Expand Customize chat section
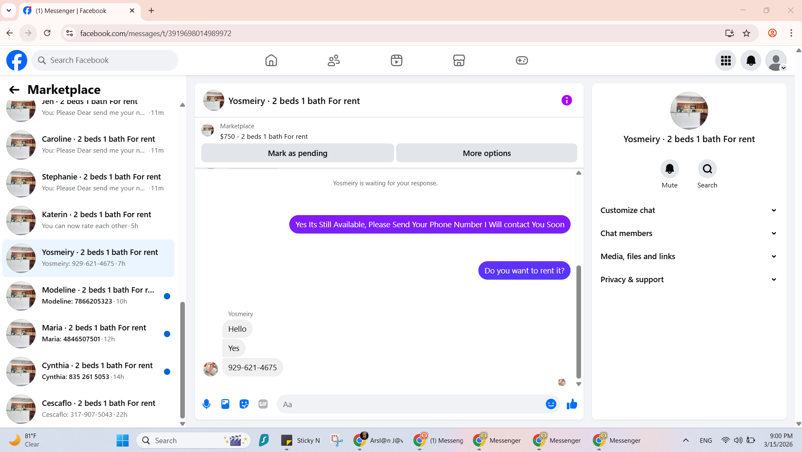 pyautogui.click(x=689, y=210)
